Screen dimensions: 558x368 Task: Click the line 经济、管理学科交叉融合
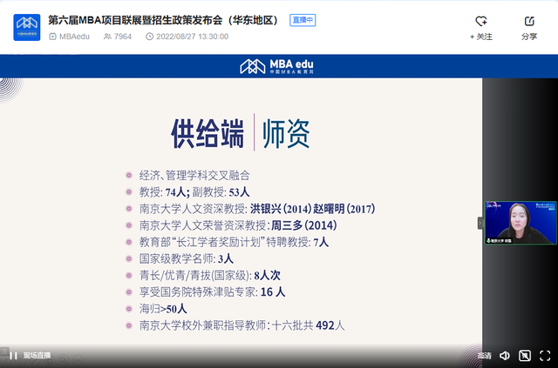[194, 175]
